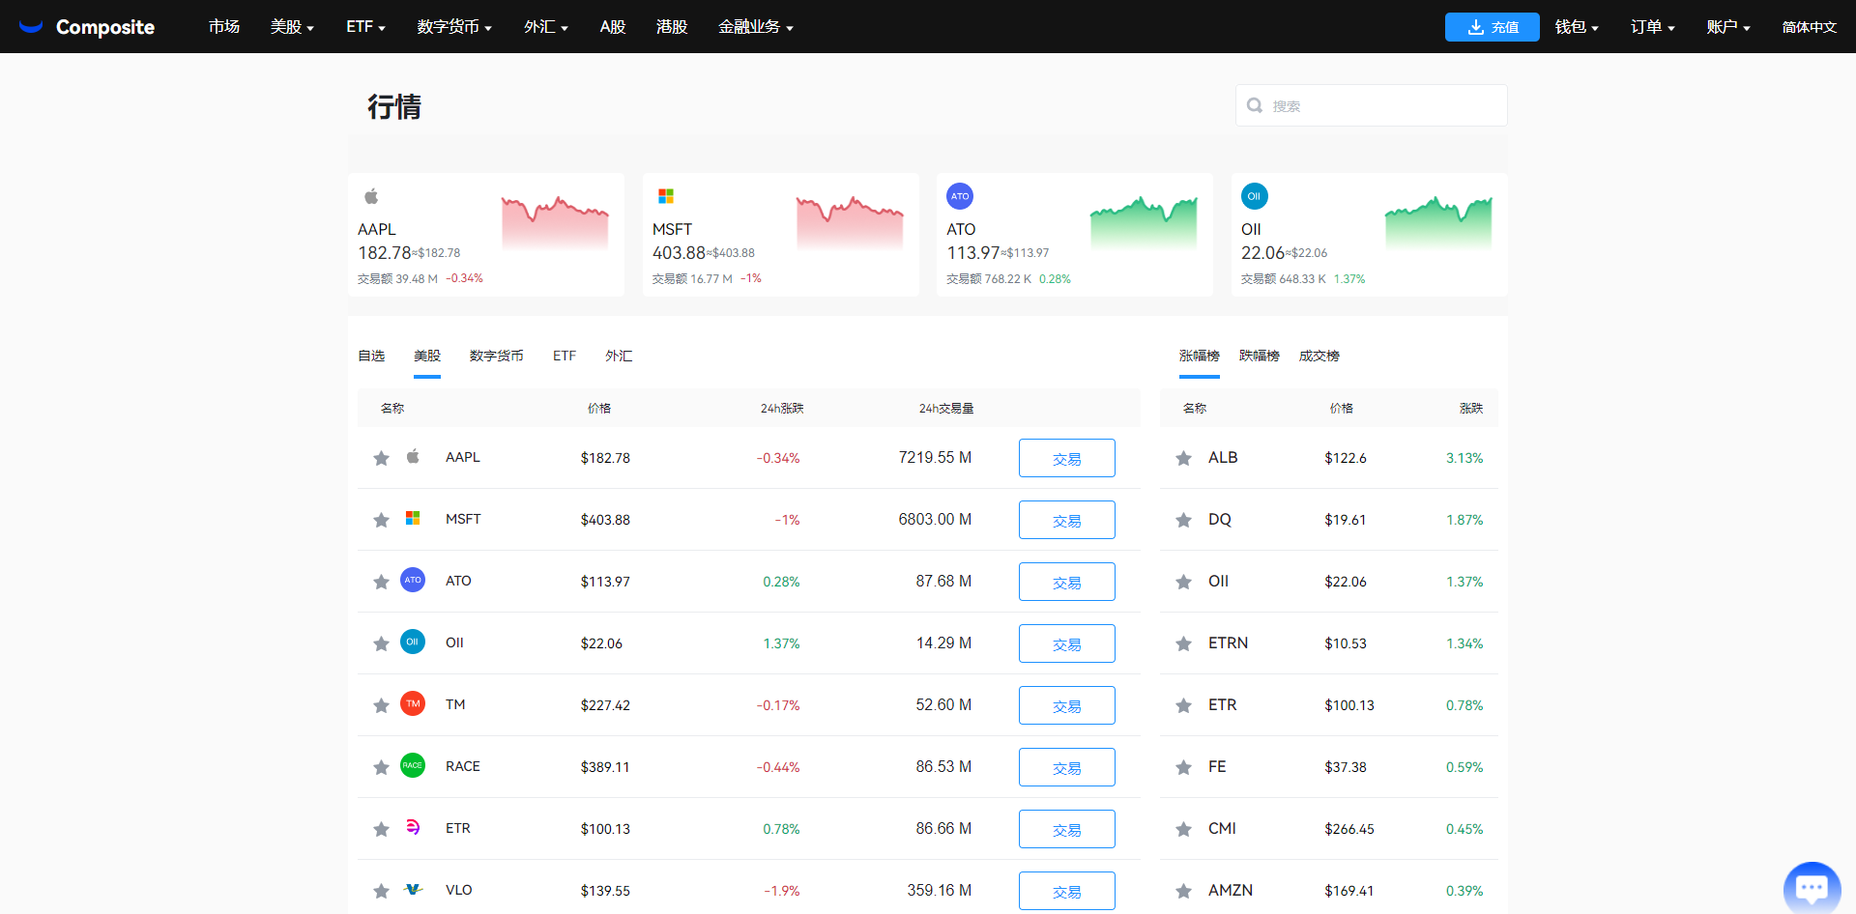Open the 数字货币 navigation dropdown
The height and width of the screenshot is (914, 1856).
(454, 27)
